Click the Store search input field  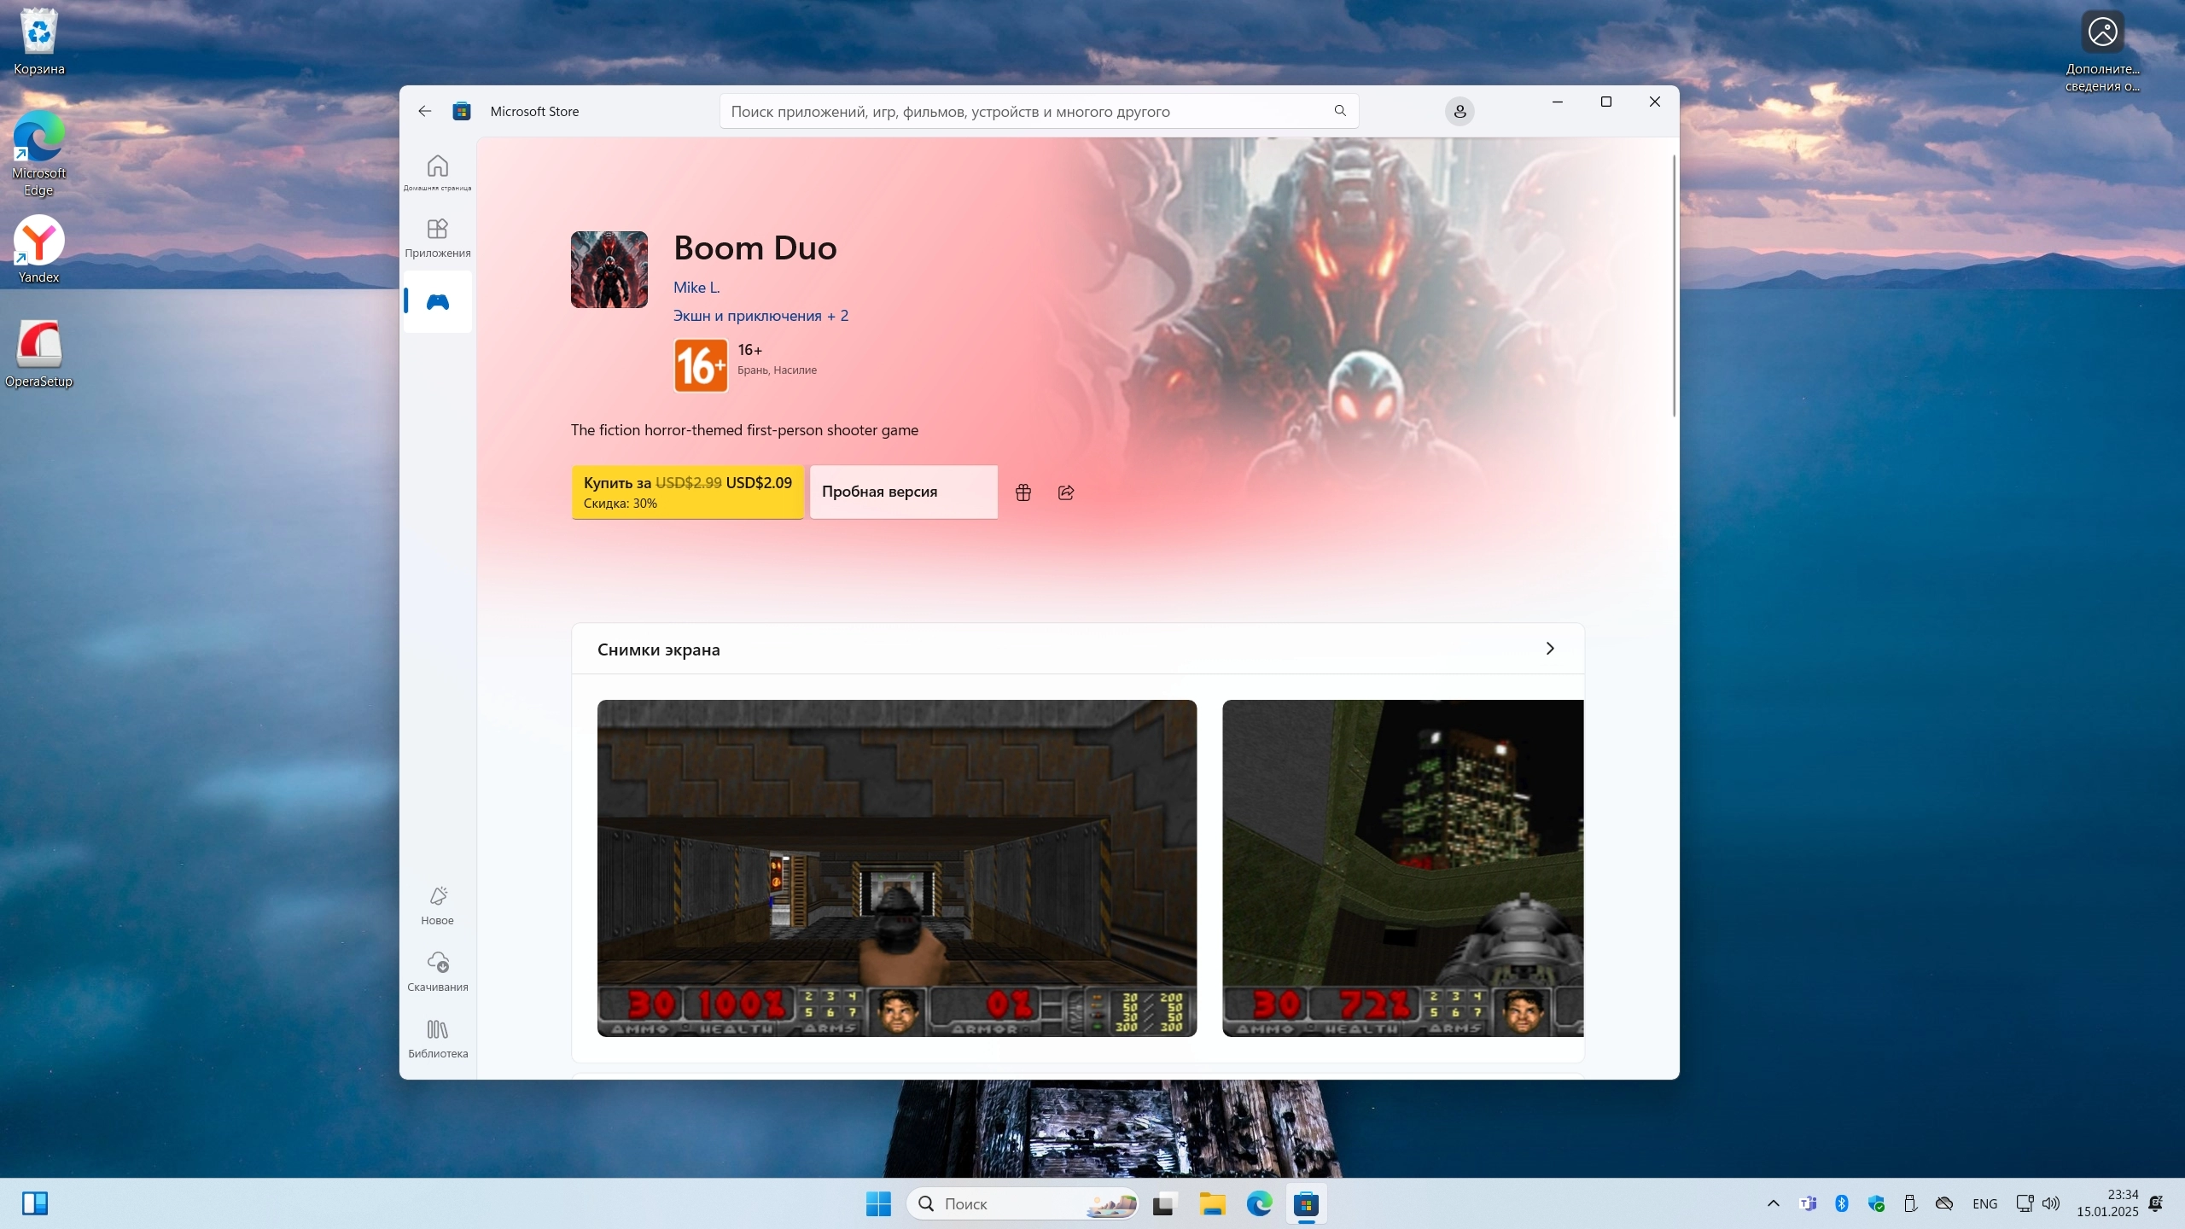(x=1024, y=112)
